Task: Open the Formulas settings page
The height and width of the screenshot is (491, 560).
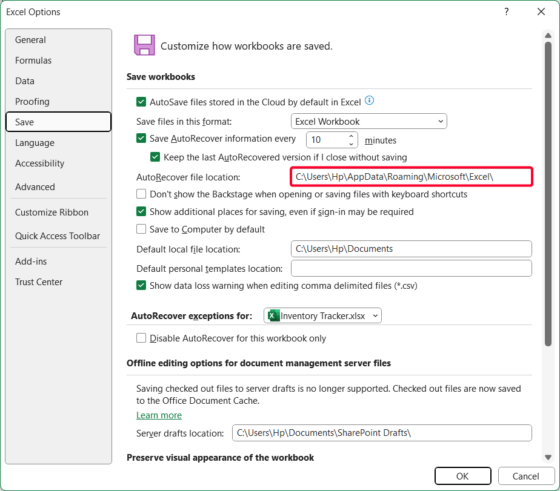Action: click(33, 60)
